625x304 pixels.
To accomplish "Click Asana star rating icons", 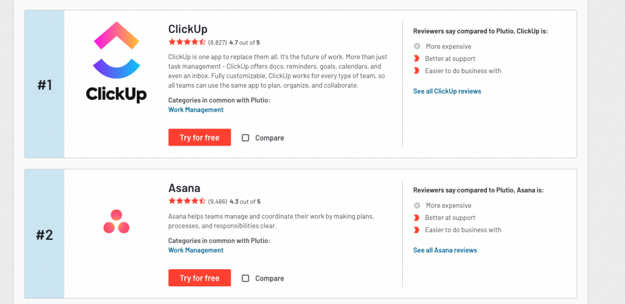I will (187, 201).
